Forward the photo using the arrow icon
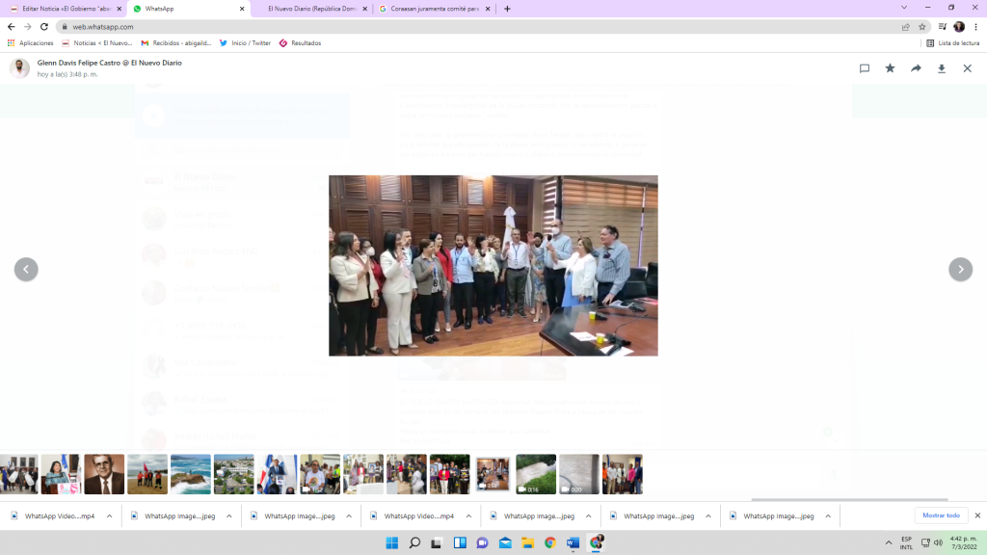 coord(916,68)
